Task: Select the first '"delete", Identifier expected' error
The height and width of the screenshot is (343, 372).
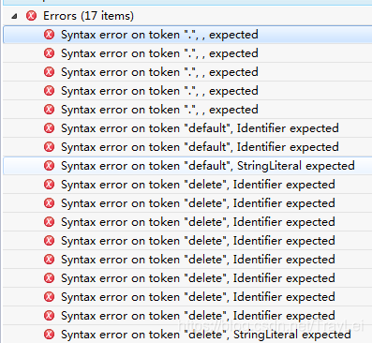Action: 187,185
